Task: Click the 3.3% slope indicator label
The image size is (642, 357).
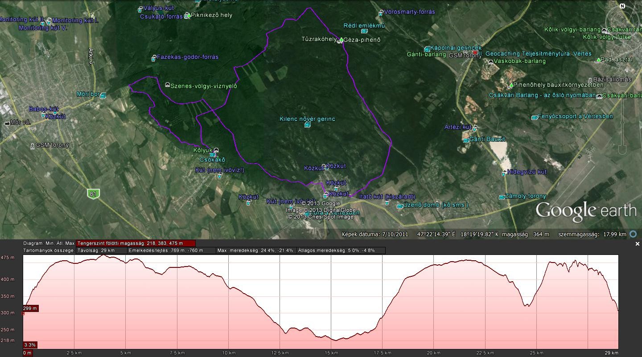Action: coord(30,345)
